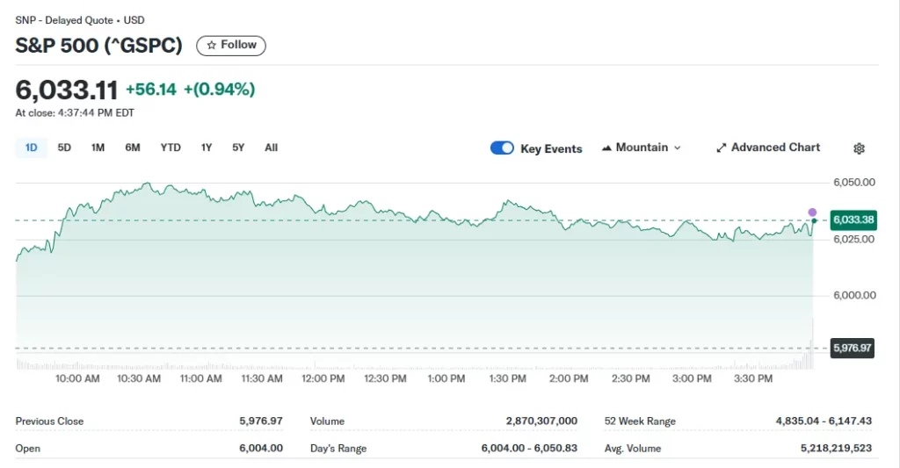Click the 10:00 AM x-axis label
The height and width of the screenshot is (468, 900).
77,378
